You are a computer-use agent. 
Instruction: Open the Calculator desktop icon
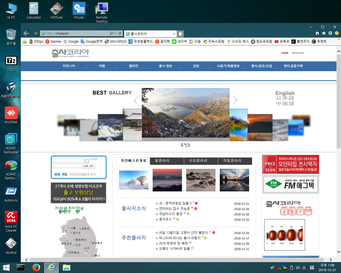(x=34, y=11)
